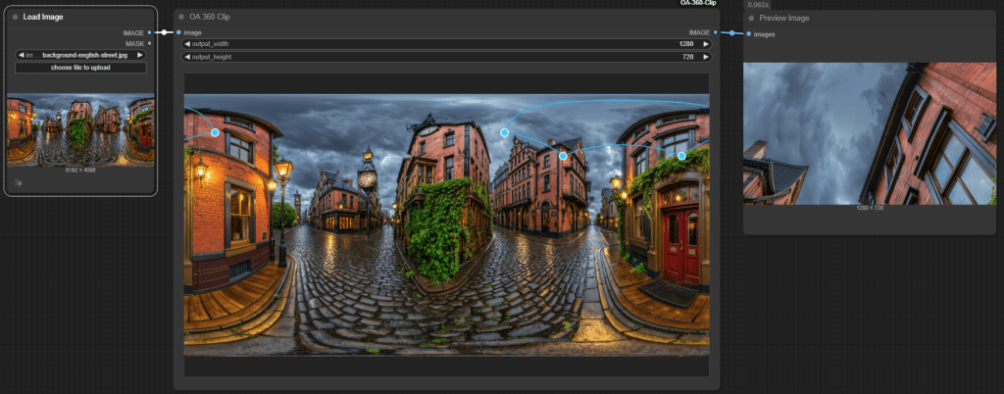Click the Load Image panorama thumbnail
This screenshot has width=1004, height=394.
coord(80,130)
